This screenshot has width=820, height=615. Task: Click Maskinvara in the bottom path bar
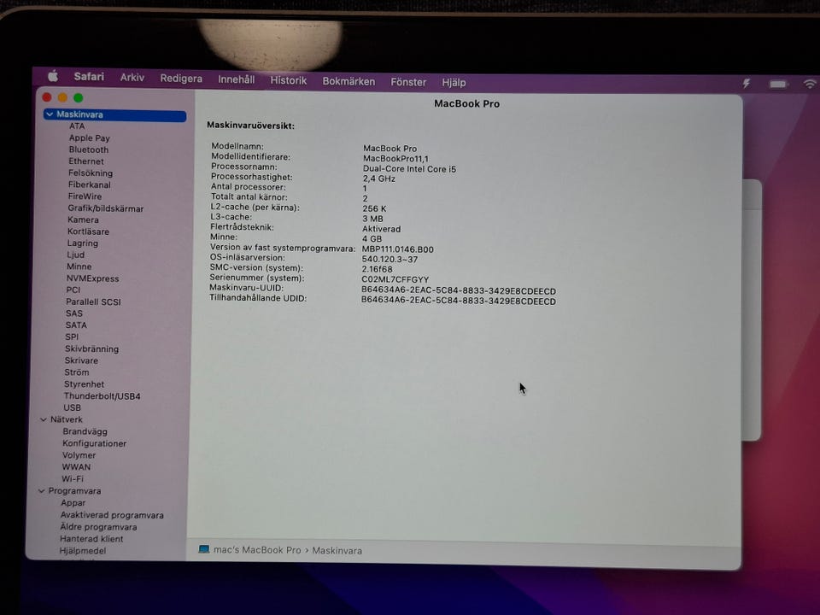tap(337, 551)
